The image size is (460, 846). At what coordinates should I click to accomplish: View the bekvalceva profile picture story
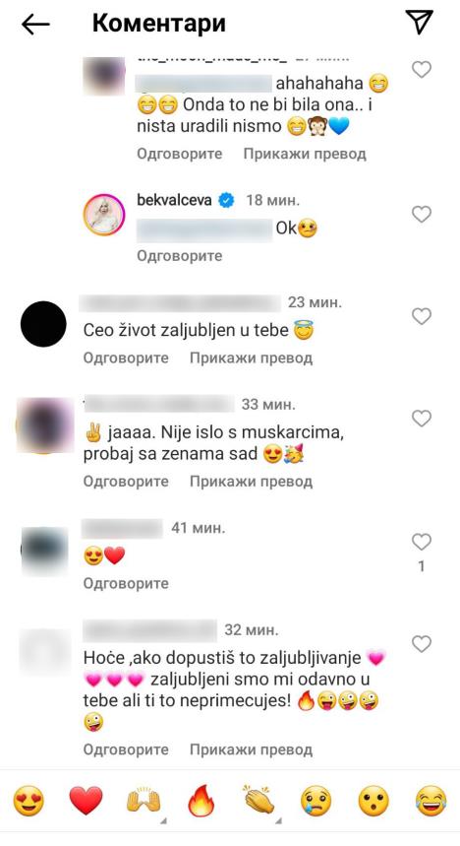(104, 215)
